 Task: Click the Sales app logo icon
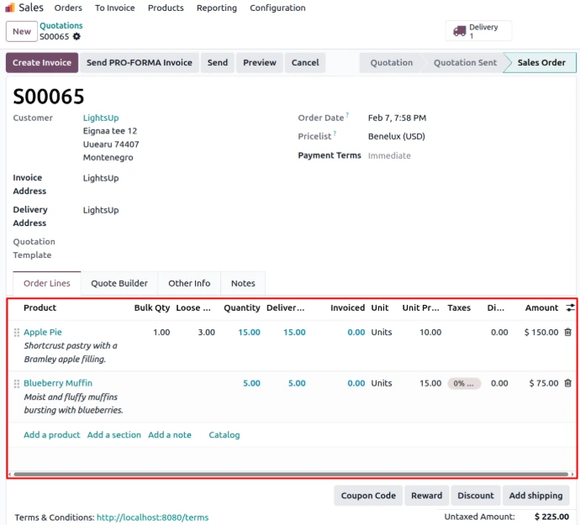10,8
